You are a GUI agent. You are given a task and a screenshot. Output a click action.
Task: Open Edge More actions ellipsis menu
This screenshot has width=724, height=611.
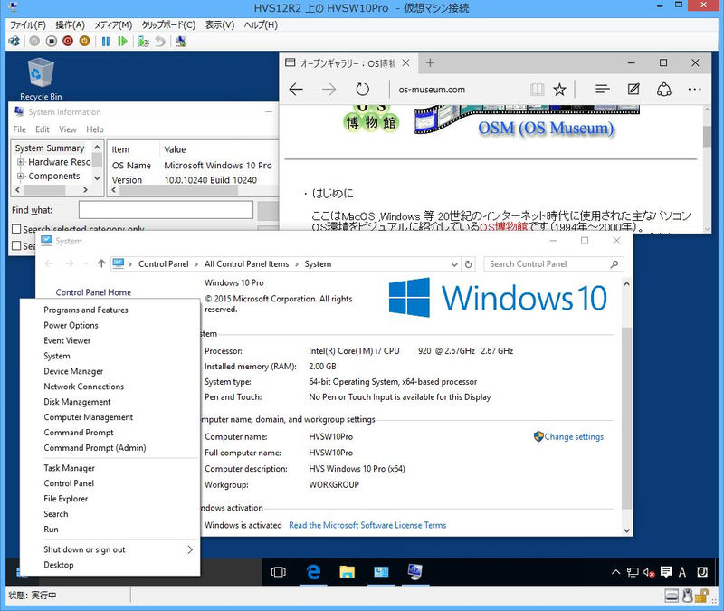pos(694,89)
